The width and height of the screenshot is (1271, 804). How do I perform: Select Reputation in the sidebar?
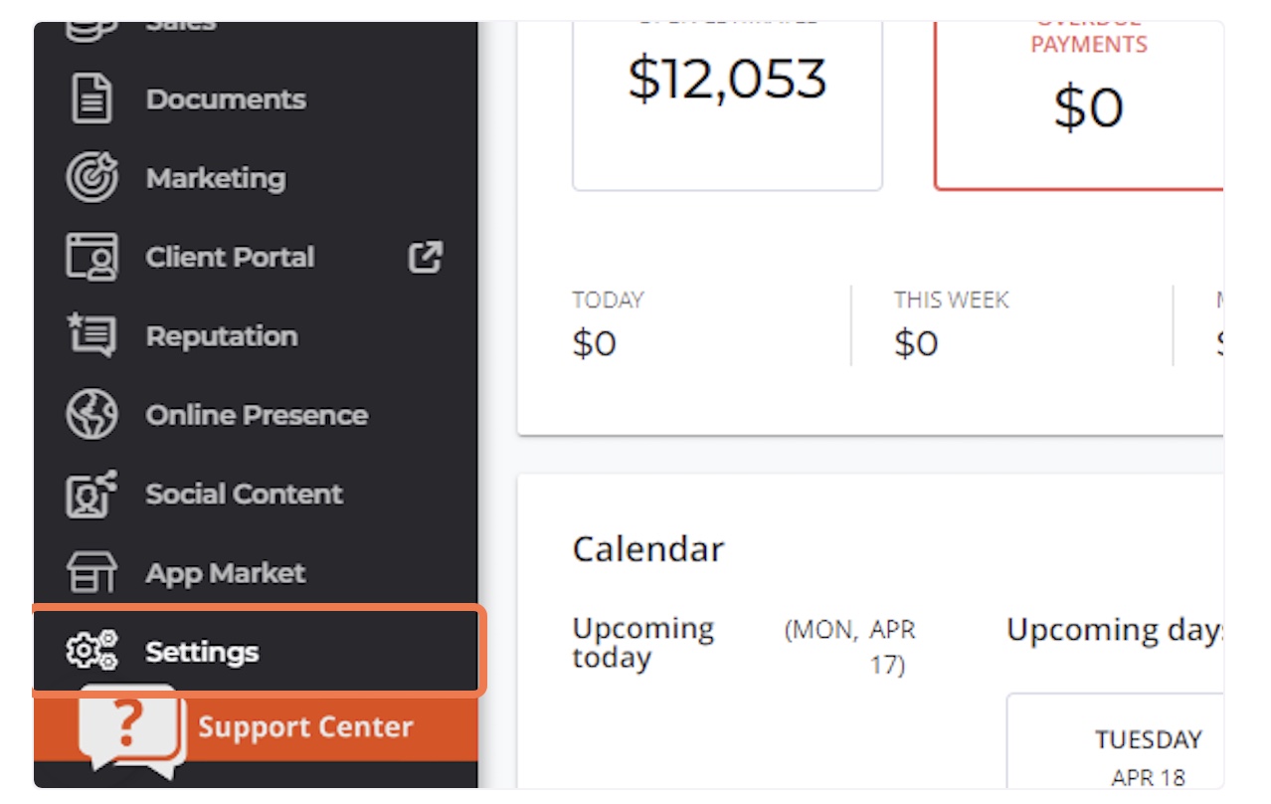pyautogui.click(x=222, y=336)
